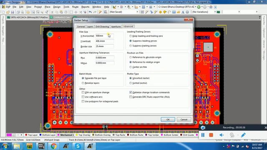Click the magenta current layer color swatch
267x150 pixels.
9,135
